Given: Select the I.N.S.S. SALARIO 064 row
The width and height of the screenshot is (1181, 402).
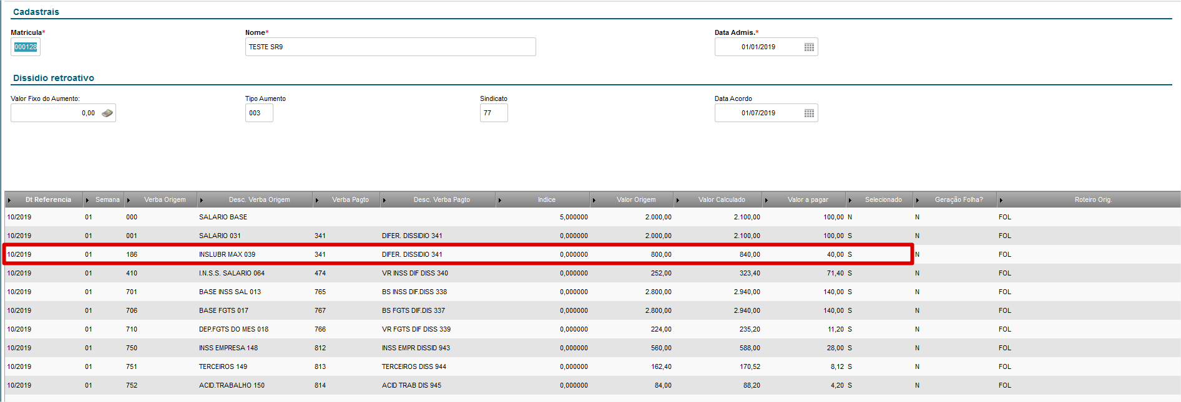Looking at the screenshot, I should pyautogui.click(x=592, y=273).
